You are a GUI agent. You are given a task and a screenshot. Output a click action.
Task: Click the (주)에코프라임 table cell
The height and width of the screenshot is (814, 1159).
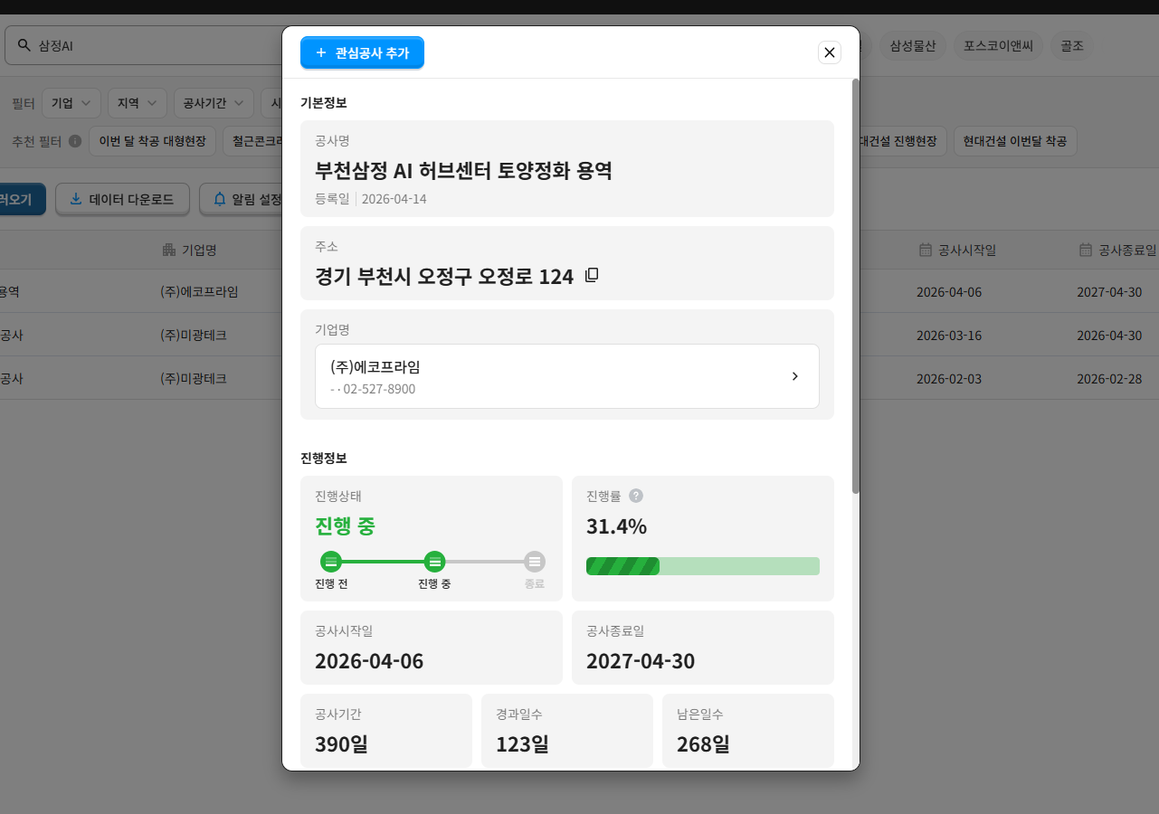[x=199, y=291]
